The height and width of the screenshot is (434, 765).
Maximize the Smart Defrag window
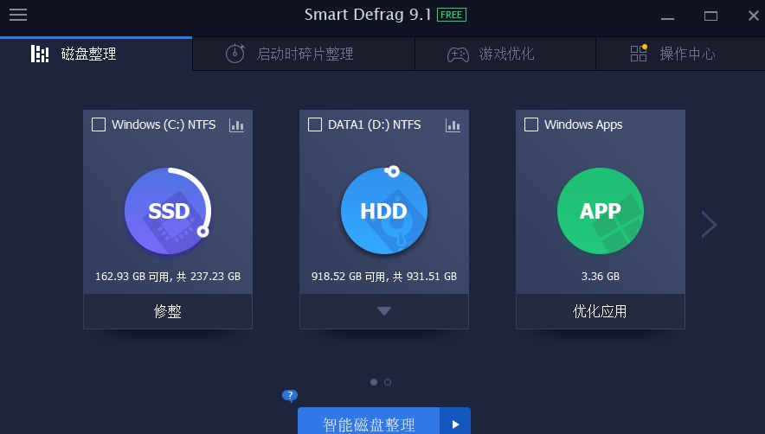[x=710, y=16]
